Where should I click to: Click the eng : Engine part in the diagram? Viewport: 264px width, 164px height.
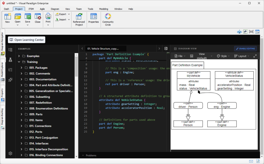(x=222, y=106)
